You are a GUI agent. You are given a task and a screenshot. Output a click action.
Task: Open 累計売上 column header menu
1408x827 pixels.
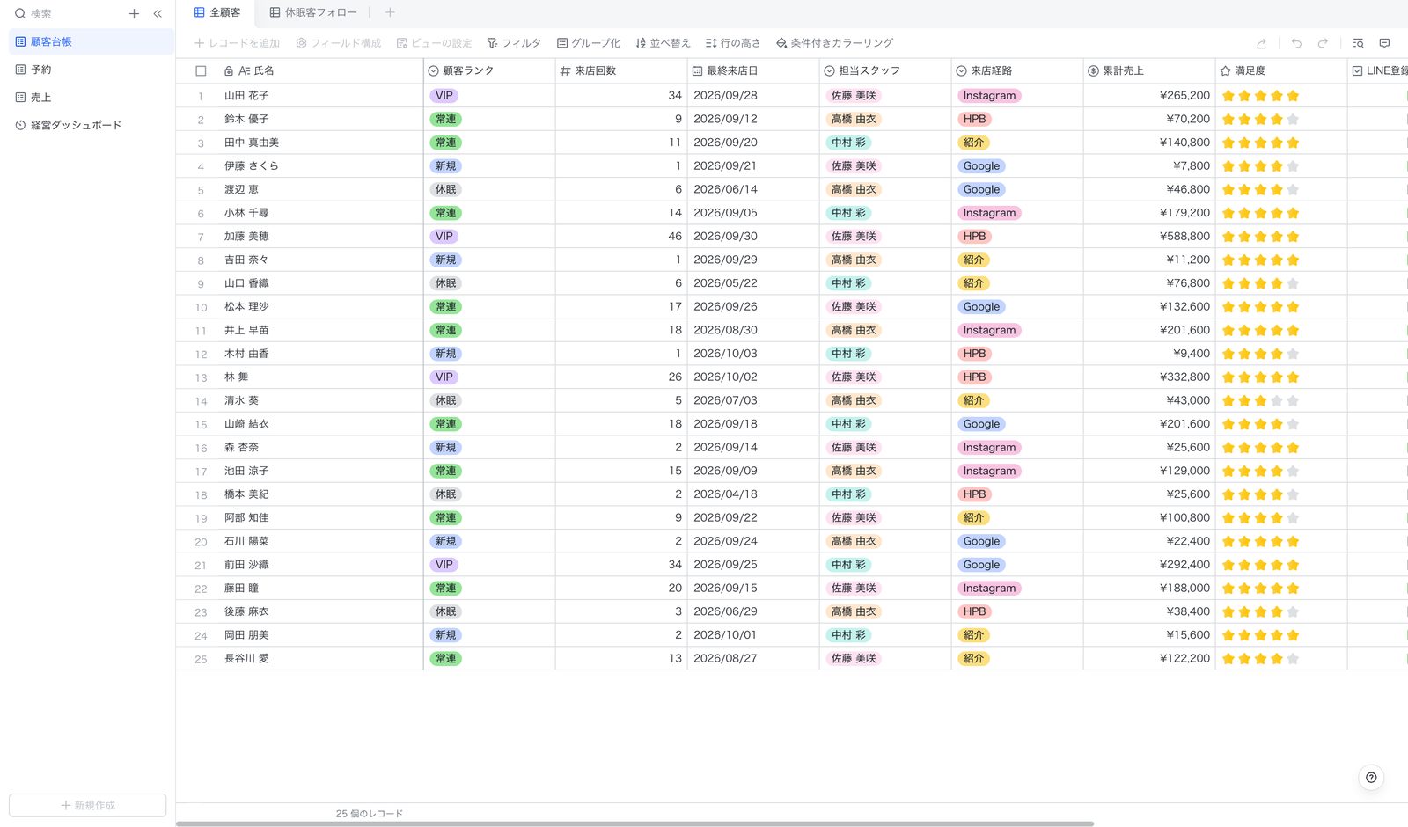click(x=1149, y=70)
